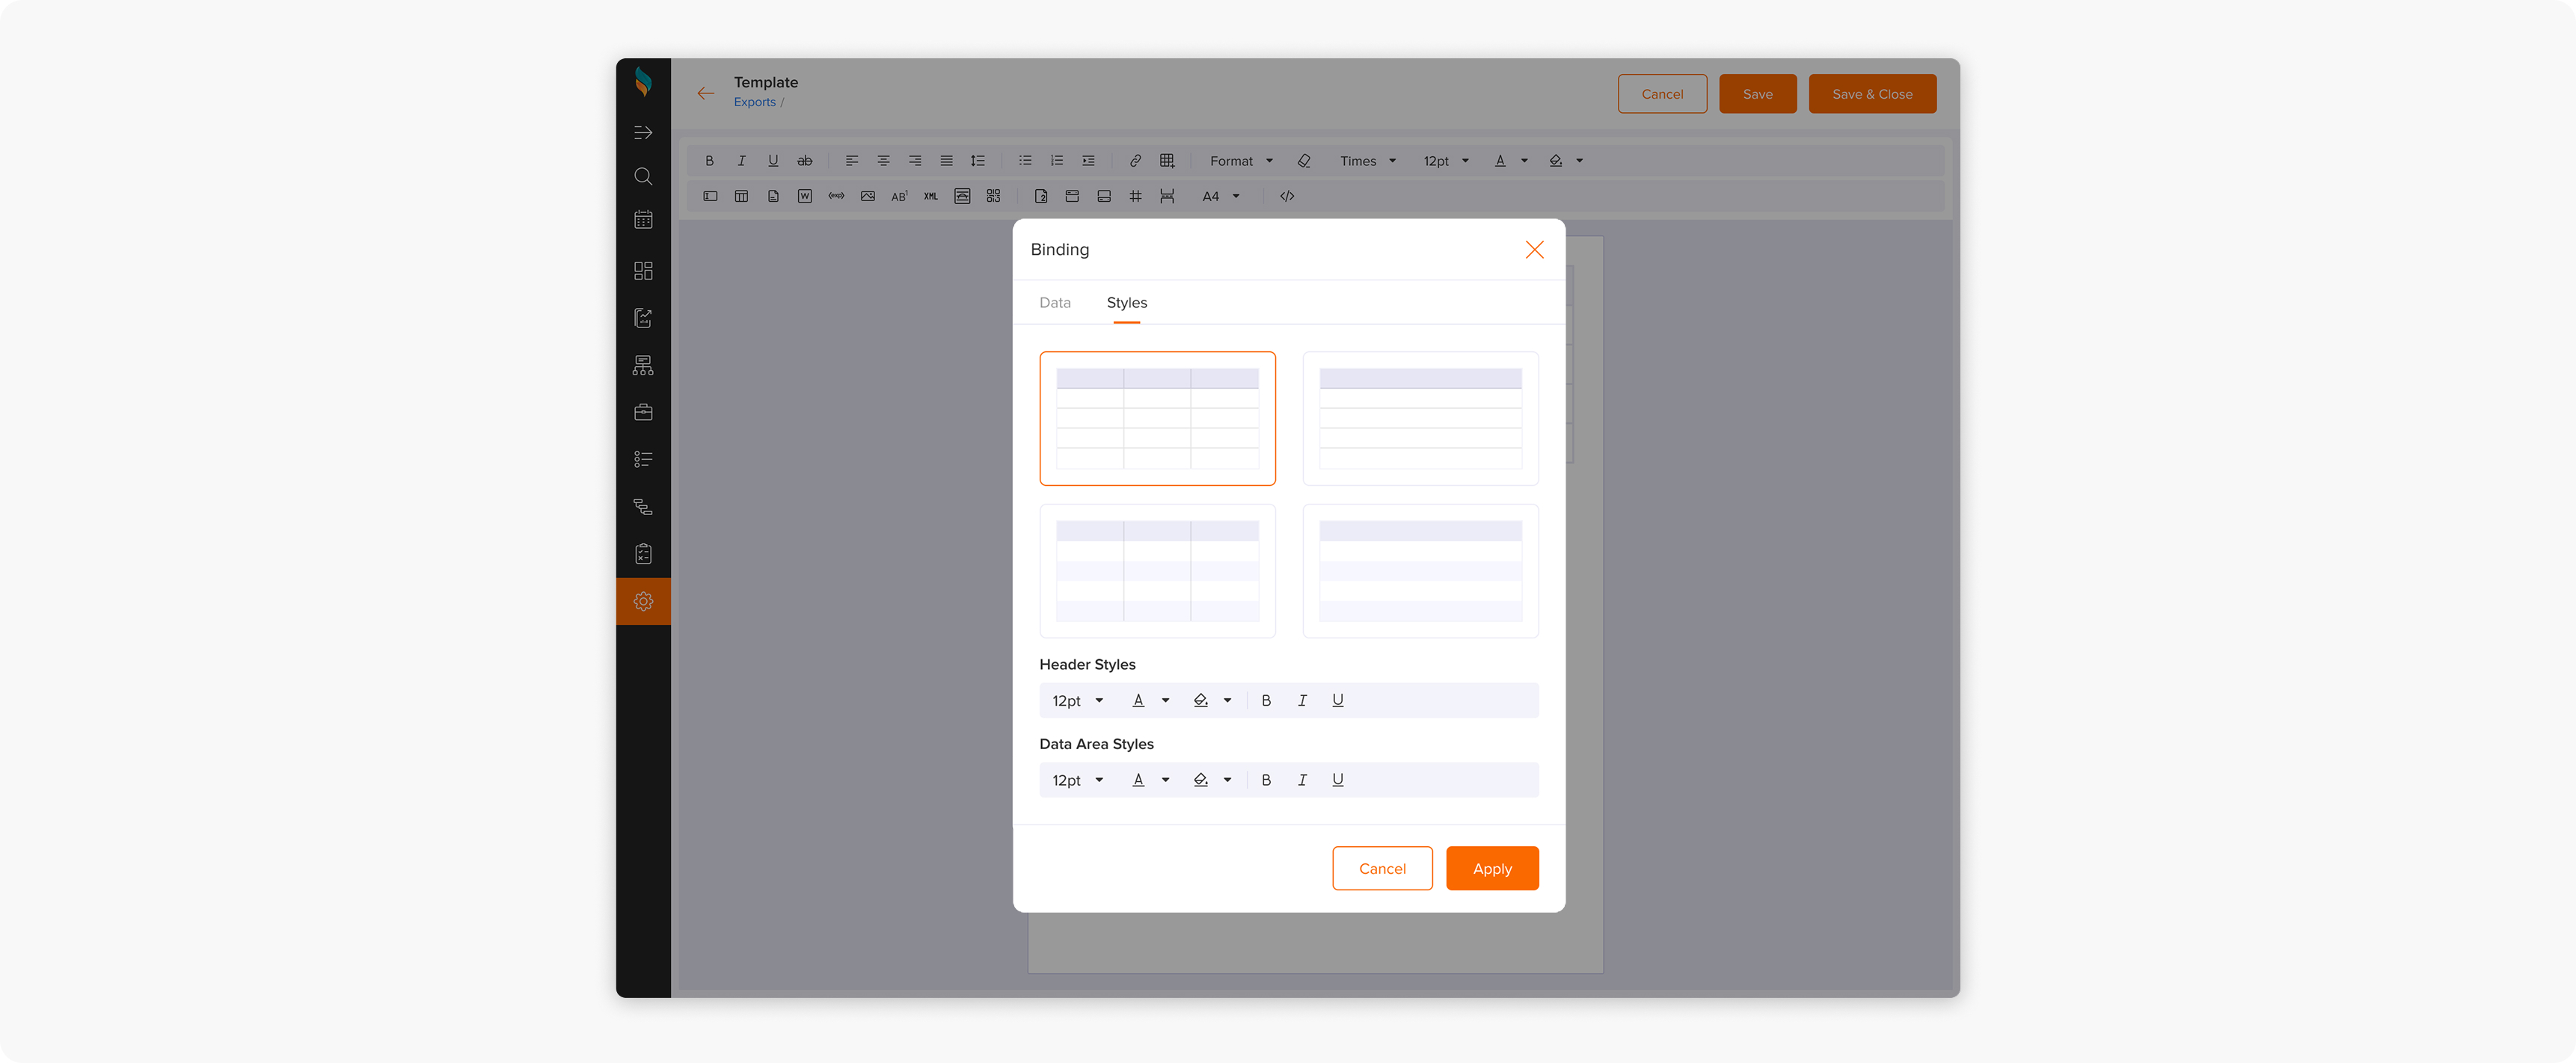Image resolution: width=2576 pixels, height=1063 pixels.
Task: Open the Format dropdown
Action: click(x=1241, y=161)
